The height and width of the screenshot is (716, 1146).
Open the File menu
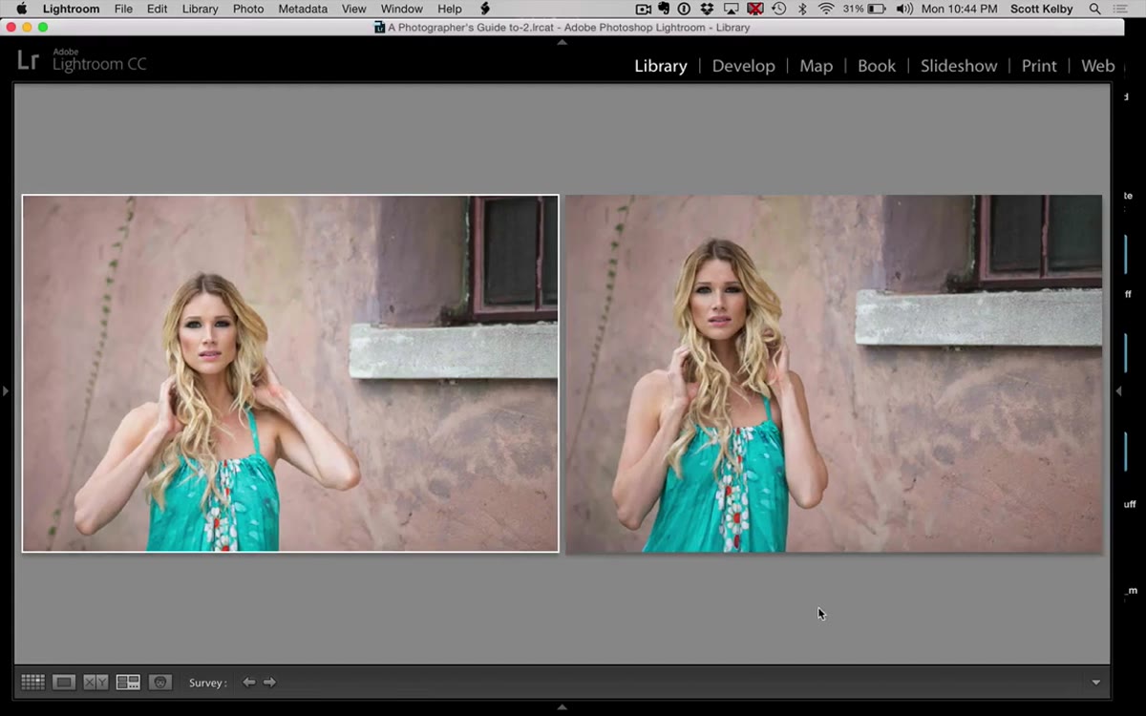(x=123, y=9)
